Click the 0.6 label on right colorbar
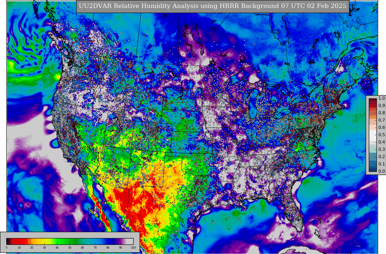Image resolution: width=386 pixels, height=254 pixels. [x=382, y=128]
